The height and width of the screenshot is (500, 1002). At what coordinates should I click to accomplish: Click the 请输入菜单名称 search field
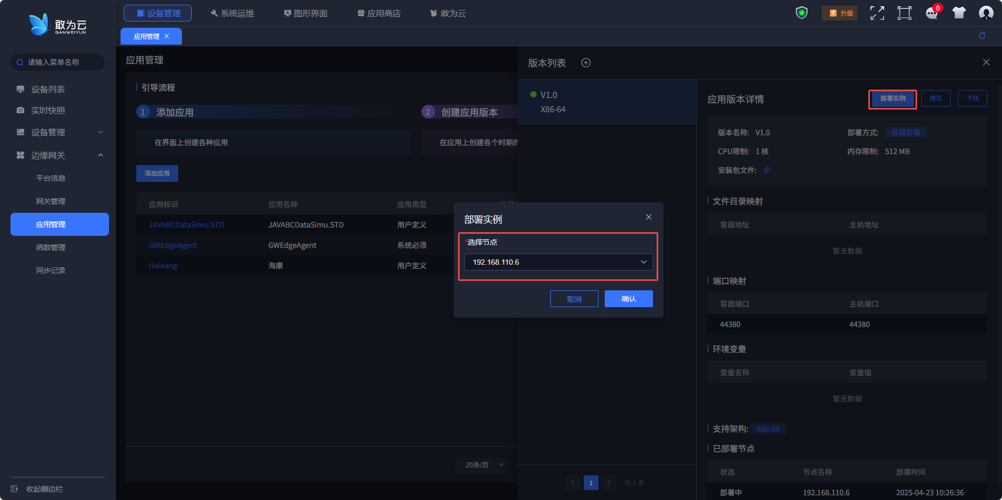click(x=58, y=62)
